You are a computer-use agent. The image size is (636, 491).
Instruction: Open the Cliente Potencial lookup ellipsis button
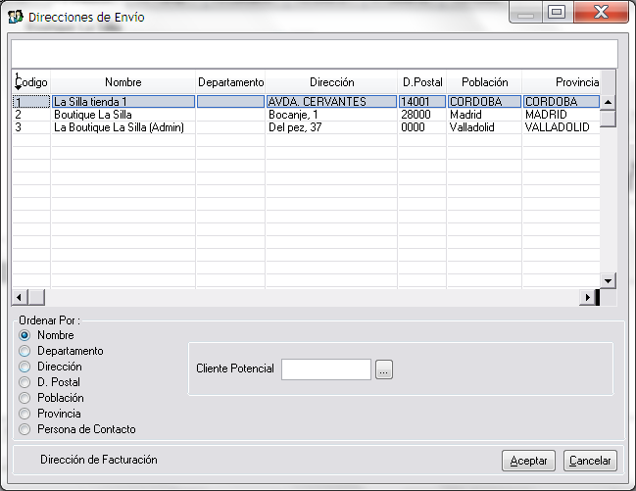pyautogui.click(x=384, y=369)
